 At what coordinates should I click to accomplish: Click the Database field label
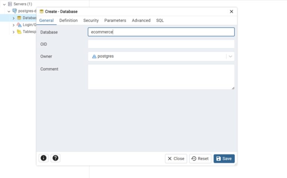tap(49, 32)
